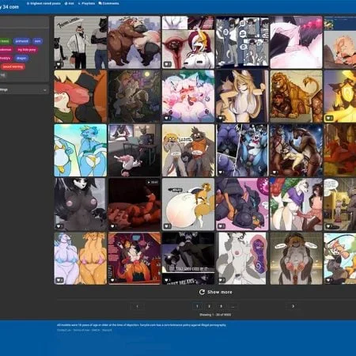Select the 'my little pony' tag chip
Image resolution: width=356 pixels, height=356 pixels.
(27, 50)
